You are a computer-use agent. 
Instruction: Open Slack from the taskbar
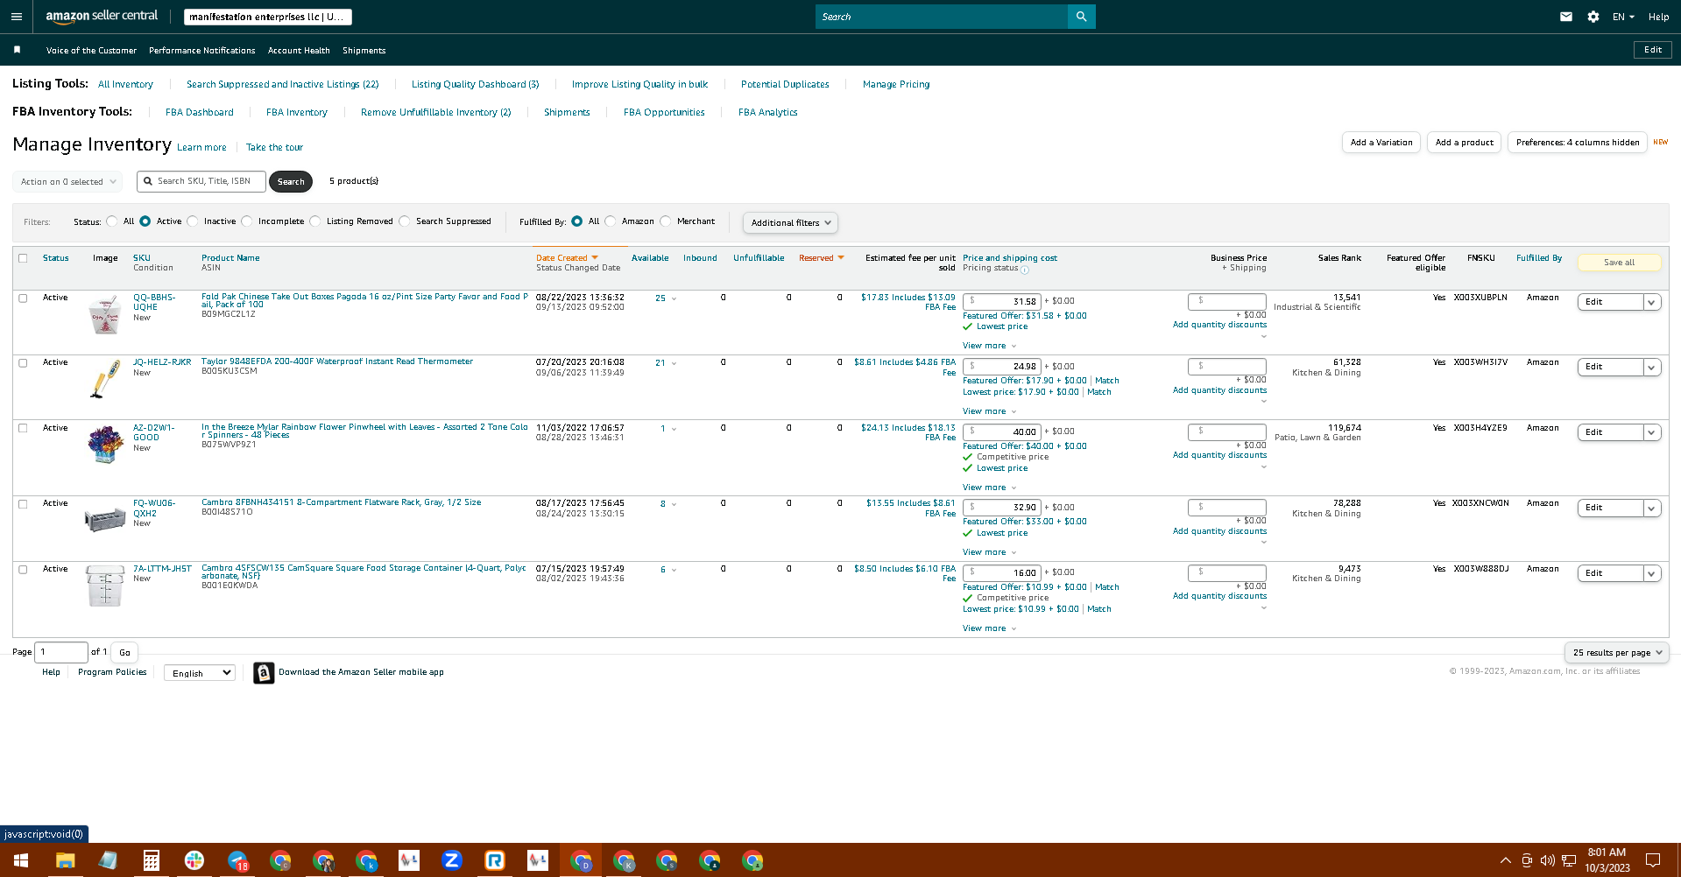tap(194, 860)
